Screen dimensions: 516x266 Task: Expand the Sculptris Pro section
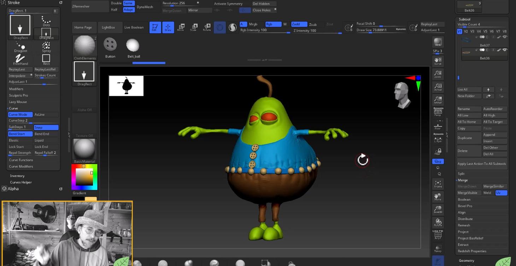click(x=19, y=95)
